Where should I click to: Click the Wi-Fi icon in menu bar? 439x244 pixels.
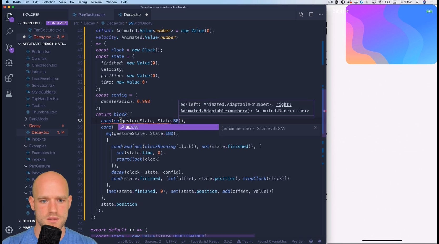pos(380,2)
